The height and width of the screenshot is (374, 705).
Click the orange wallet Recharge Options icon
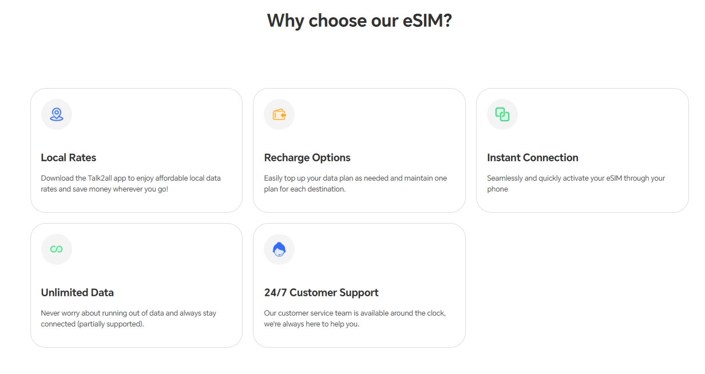tap(279, 114)
